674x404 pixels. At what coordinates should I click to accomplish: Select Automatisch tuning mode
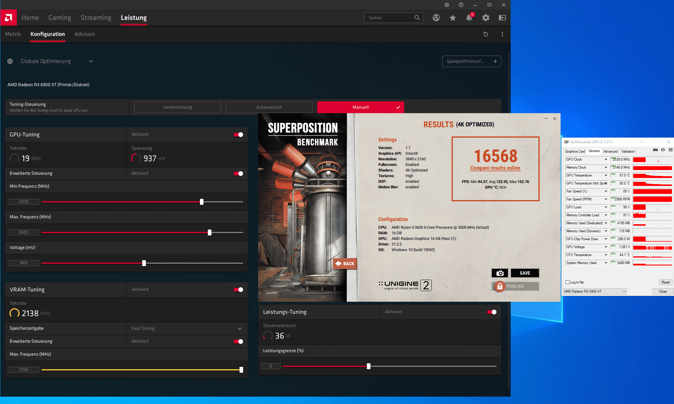point(269,107)
